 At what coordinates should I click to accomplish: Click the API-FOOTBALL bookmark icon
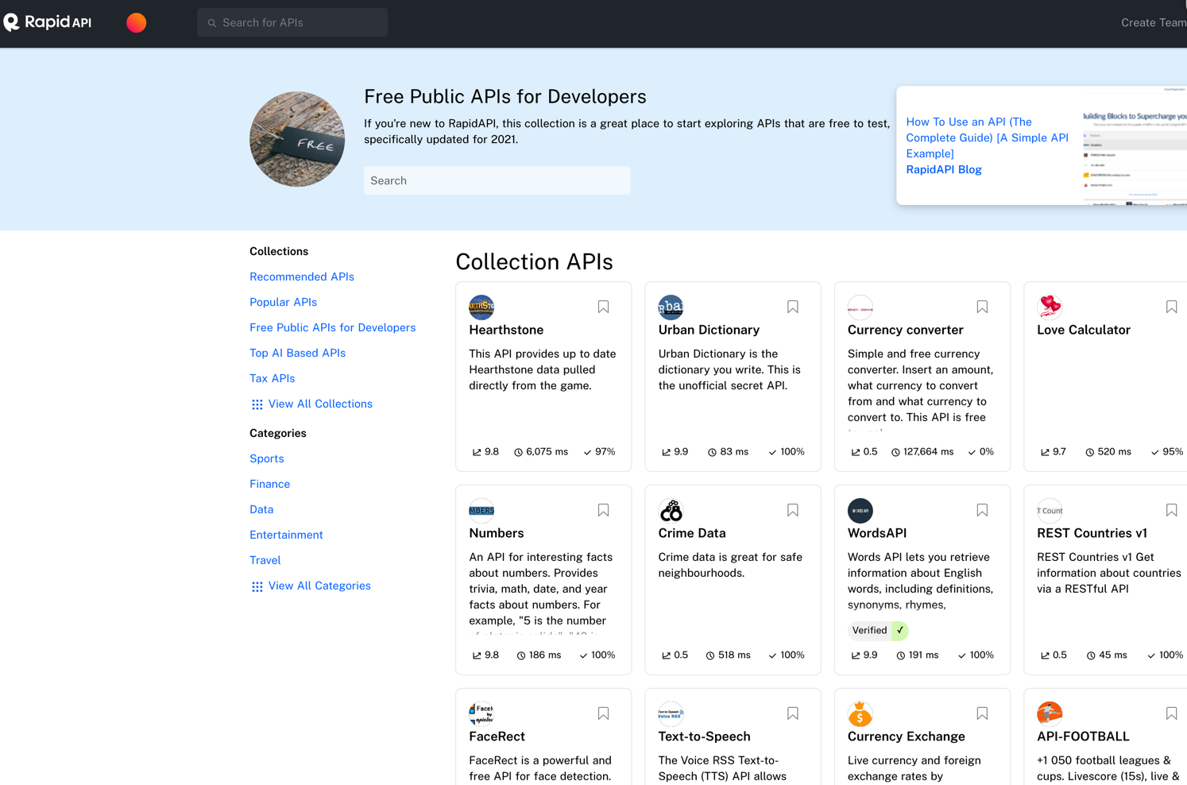pos(1171,713)
